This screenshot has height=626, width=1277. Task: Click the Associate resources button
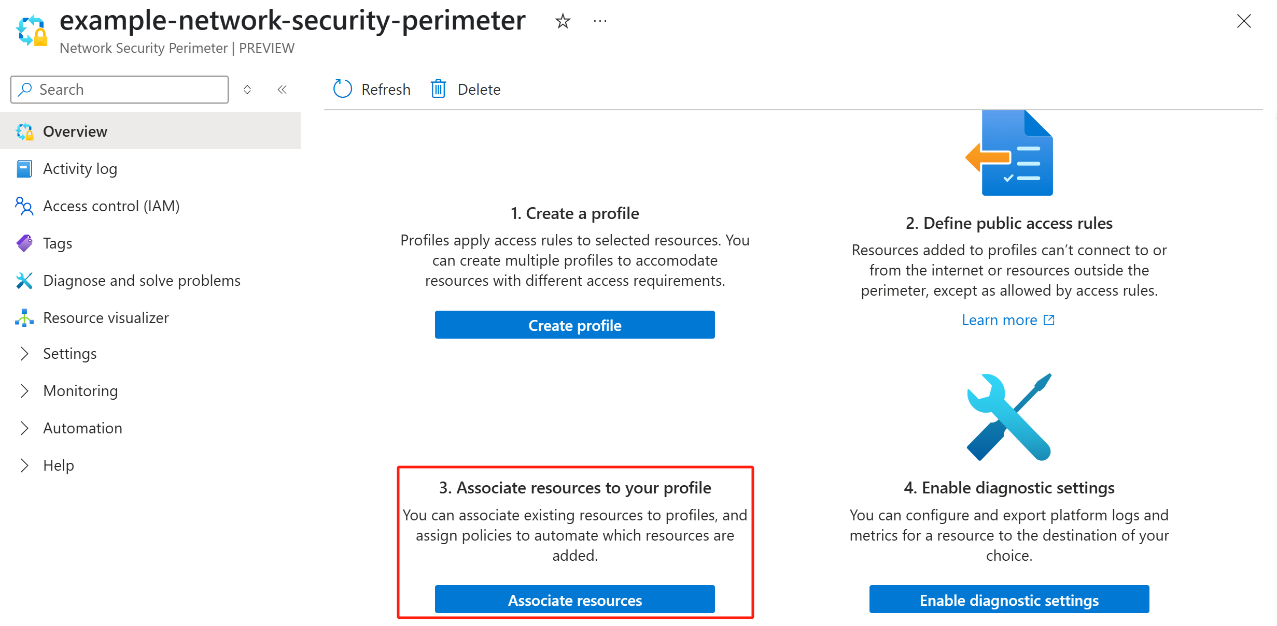[x=574, y=600]
